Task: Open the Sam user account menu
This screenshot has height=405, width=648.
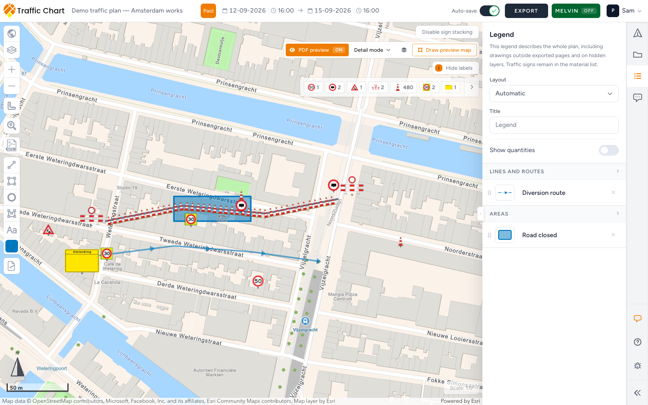Action: pos(624,11)
